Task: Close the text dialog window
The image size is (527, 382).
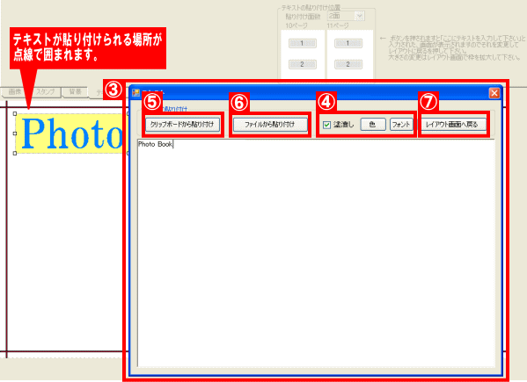Action: point(494,93)
